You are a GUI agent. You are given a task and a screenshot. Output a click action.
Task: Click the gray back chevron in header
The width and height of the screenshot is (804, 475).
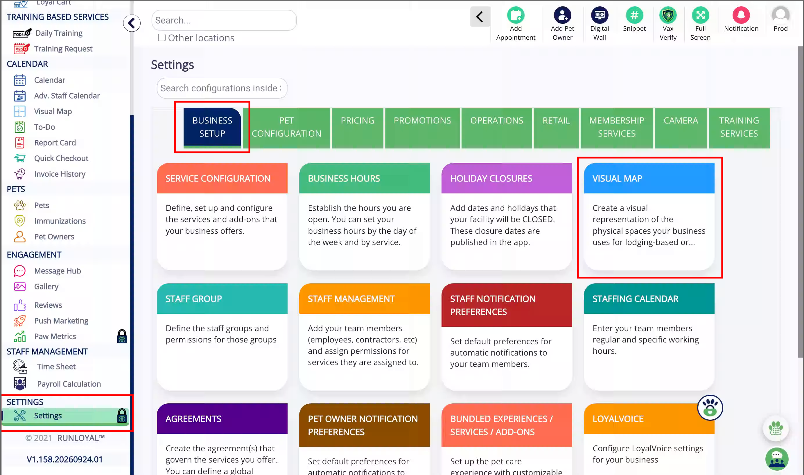[480, 17]
